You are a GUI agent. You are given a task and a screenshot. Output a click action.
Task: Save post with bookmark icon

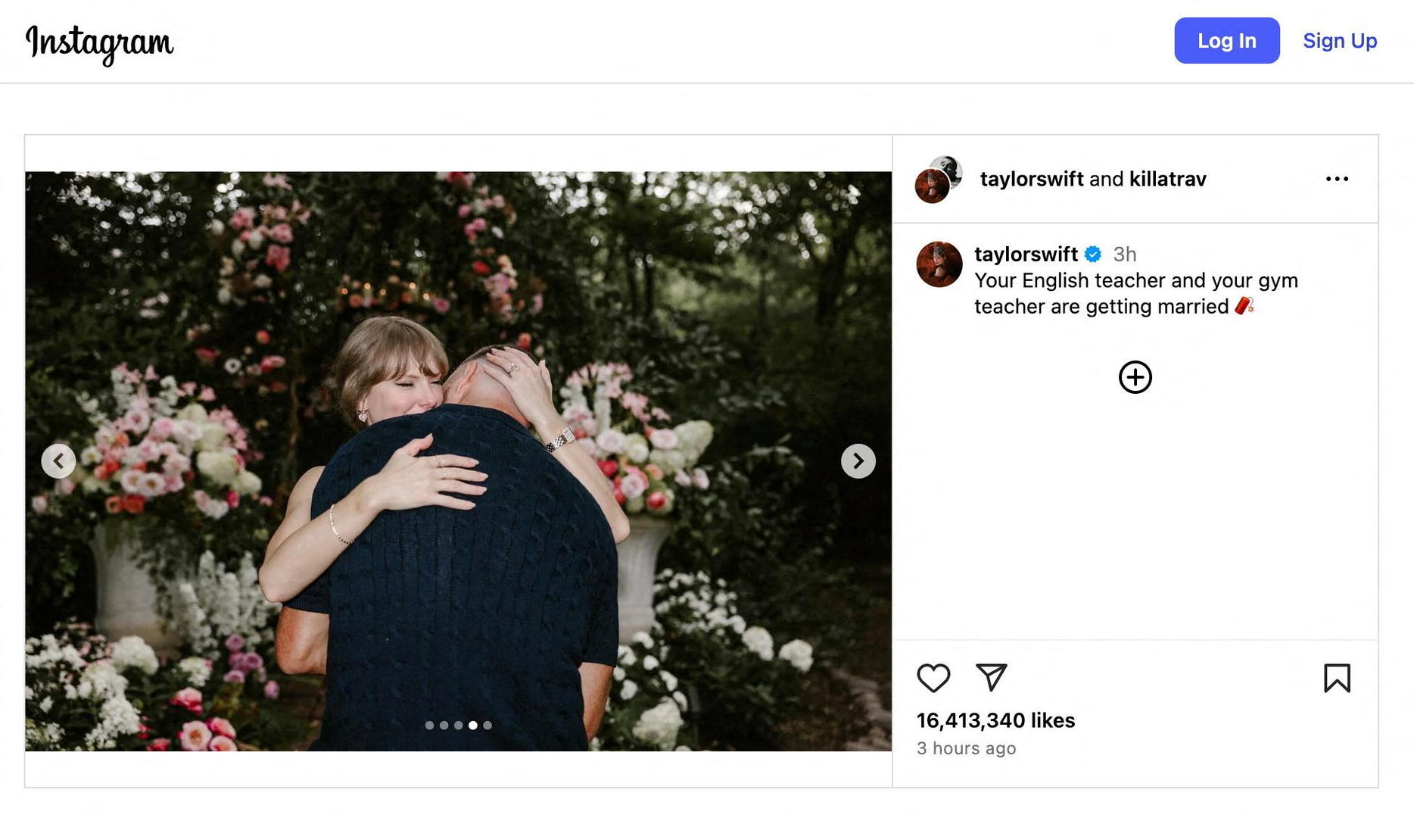[x=1336, y=678]
